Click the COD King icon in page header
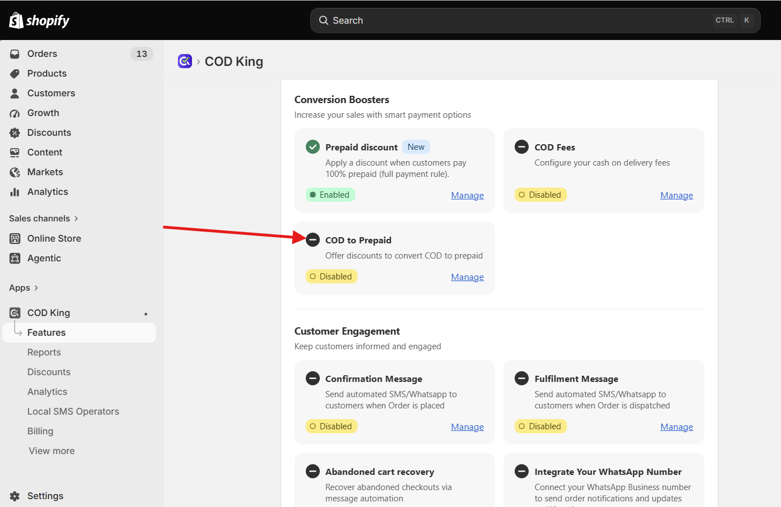The width and height of the screenshot is (781, 507). click(185, 61)
